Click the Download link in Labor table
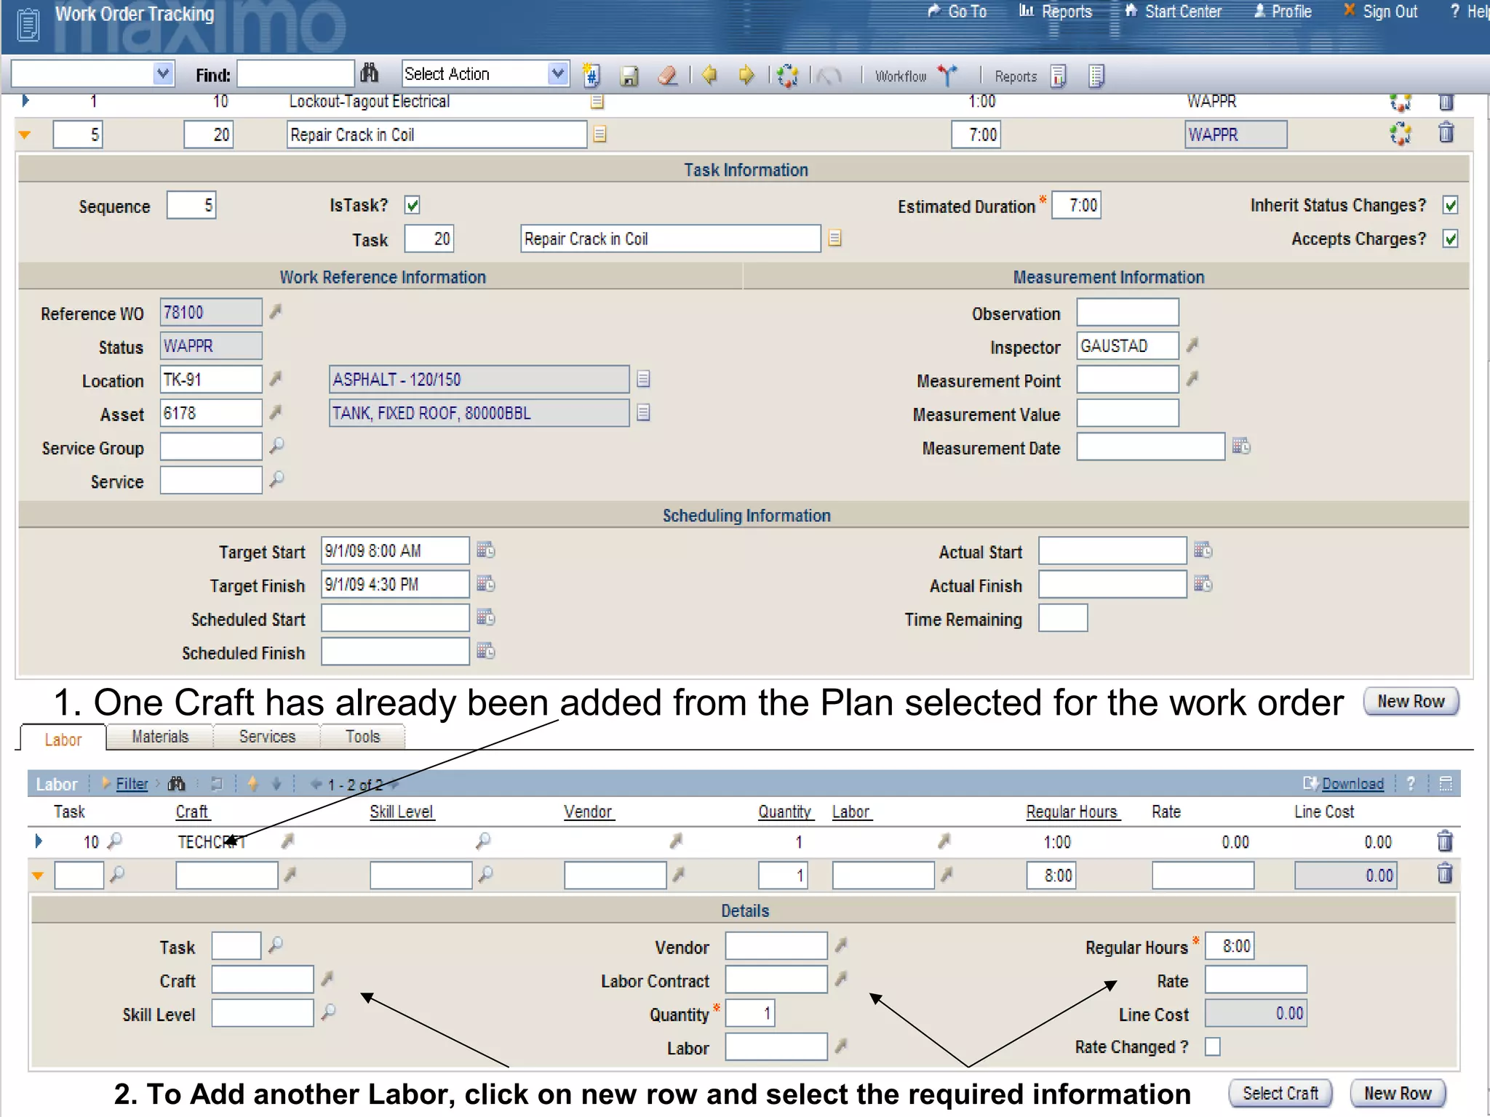The width and height of the screenshot is (1490, 1117). 1352,783
